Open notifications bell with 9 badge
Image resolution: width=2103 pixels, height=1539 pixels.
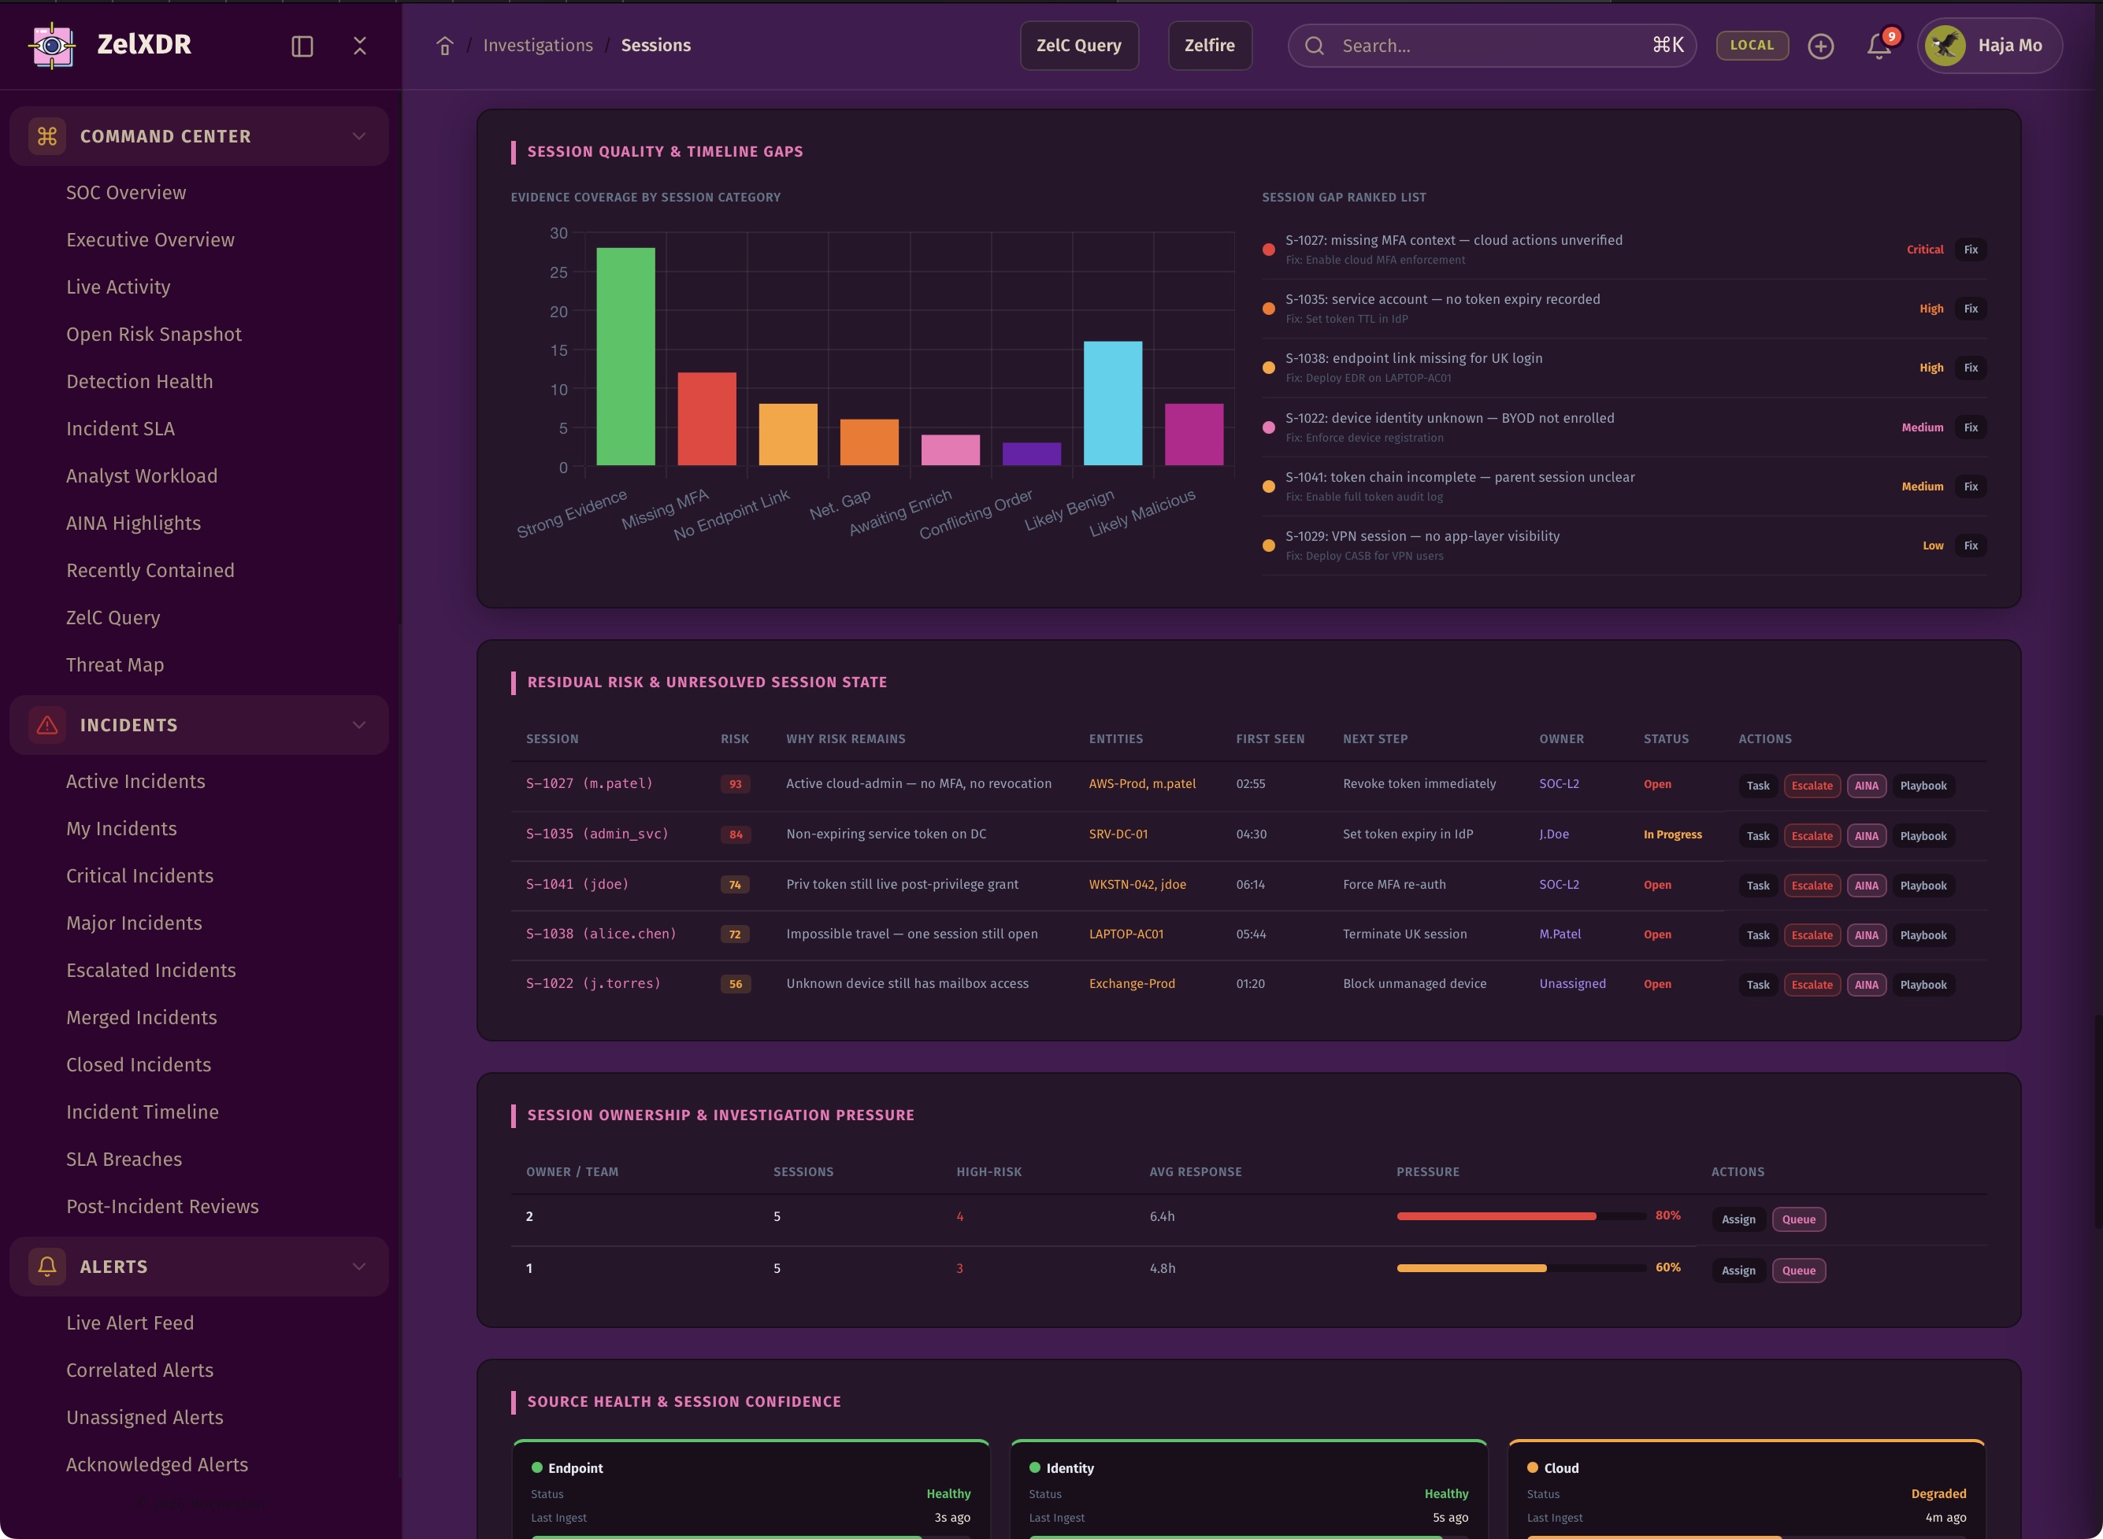(1879, 46)
